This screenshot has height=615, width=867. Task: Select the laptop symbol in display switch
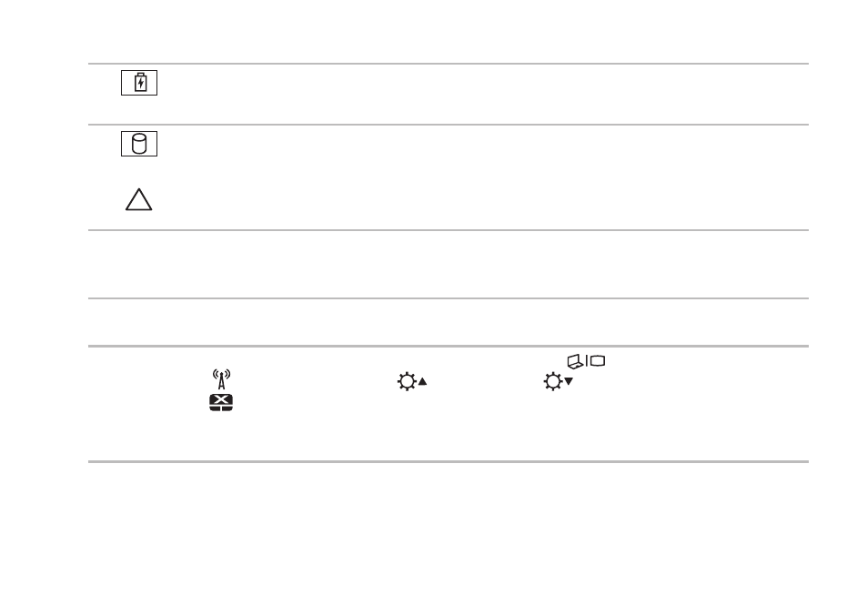[x=575, y=362]
